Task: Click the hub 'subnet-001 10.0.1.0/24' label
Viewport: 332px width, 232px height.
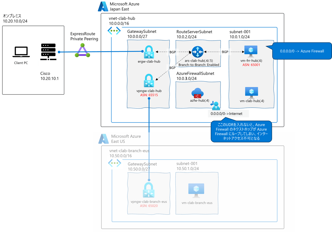Action: click(240, 34)
